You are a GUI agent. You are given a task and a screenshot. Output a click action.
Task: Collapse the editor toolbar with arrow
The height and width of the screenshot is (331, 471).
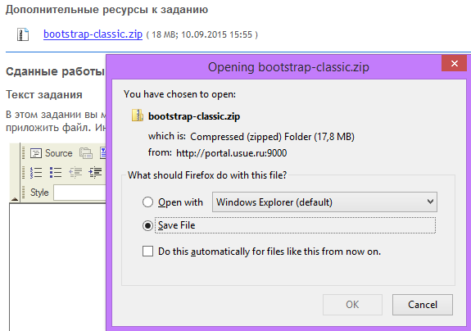point(15,199)
